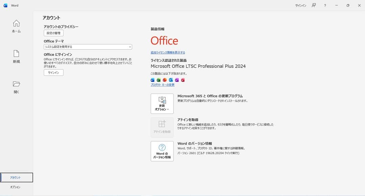Click the PowerPoint icon in included products
365x196 pixels.
coord(165,80)
